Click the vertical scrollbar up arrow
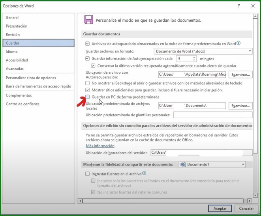Viewport: 261px width, 216px height. click(255, 16)
